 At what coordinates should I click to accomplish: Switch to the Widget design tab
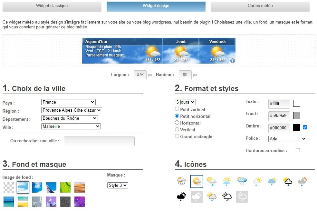[x=156, y=6]
